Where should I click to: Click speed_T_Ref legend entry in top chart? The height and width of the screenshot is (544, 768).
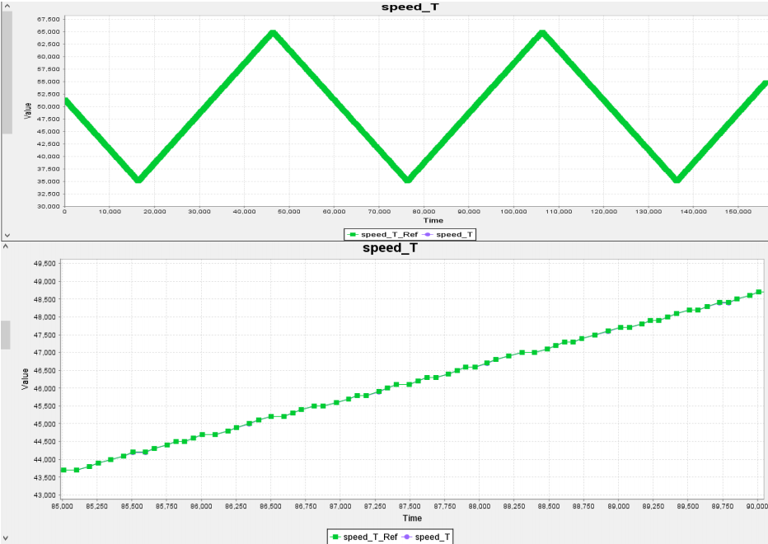click(x=382, y=234)
